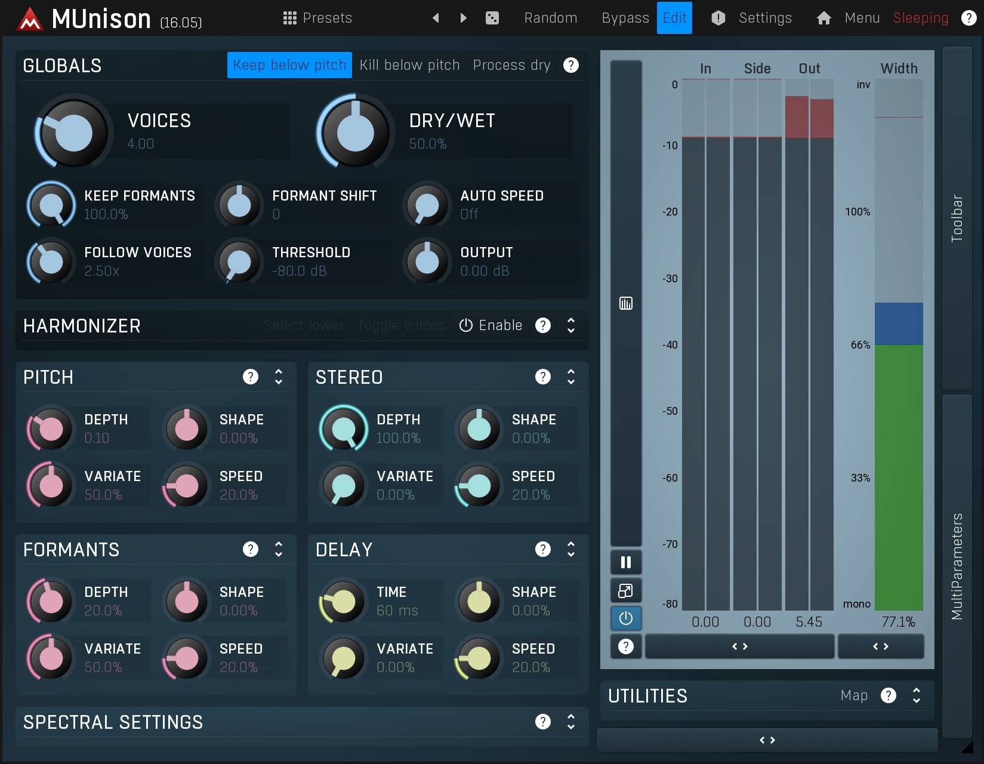Open Harmonizer help question mark

pos(543,325)
